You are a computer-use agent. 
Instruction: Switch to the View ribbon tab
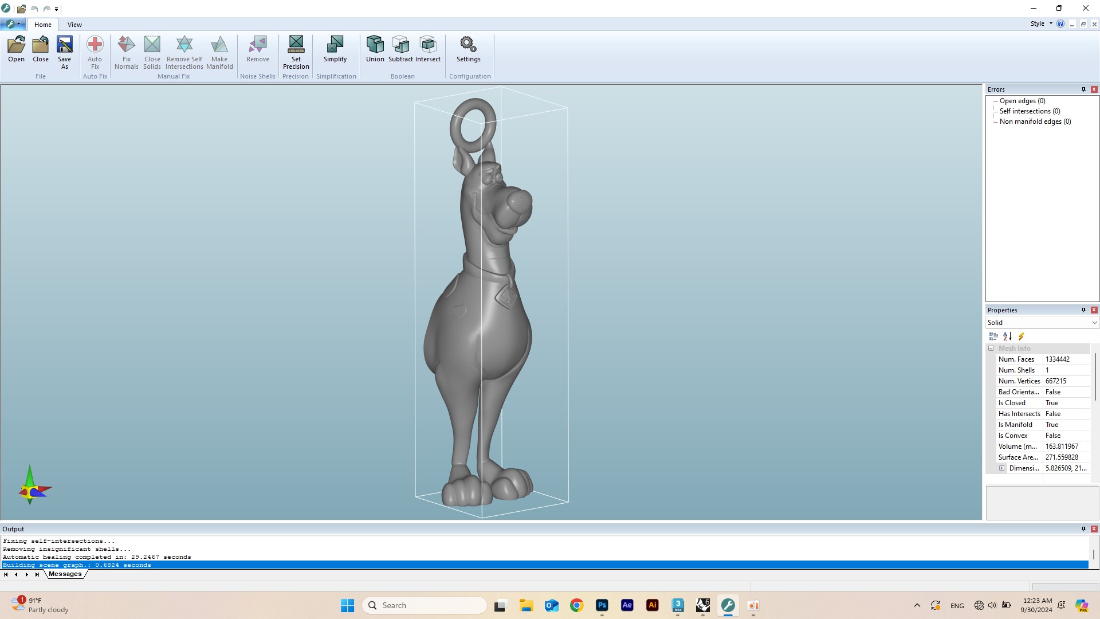click(74, 25)
